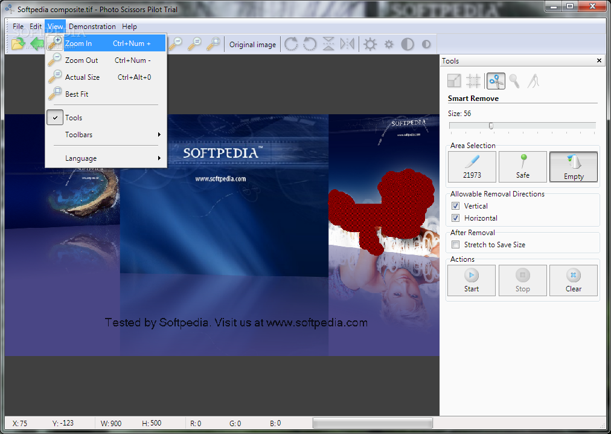Image resolution: width=611 pixels, height=434 pixels.
Task: Select the magnifier tool in Tools panel
Action: point(515,81)
